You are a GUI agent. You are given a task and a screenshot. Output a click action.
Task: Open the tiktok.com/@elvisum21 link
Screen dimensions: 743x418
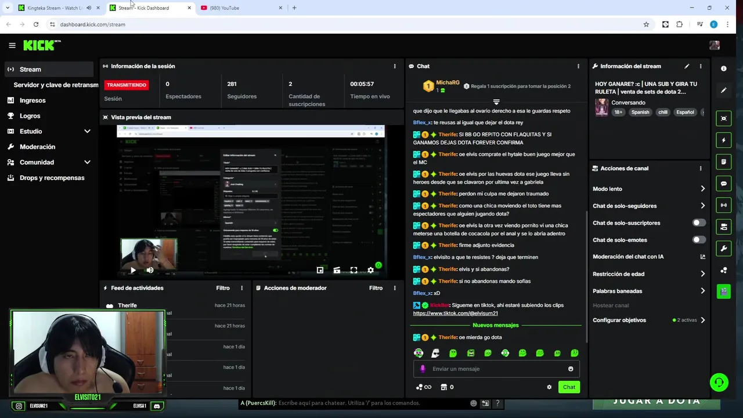tap(455, 313)
